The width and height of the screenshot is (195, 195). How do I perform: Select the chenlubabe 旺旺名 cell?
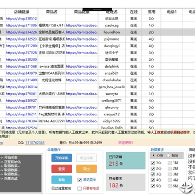point(112,80)
